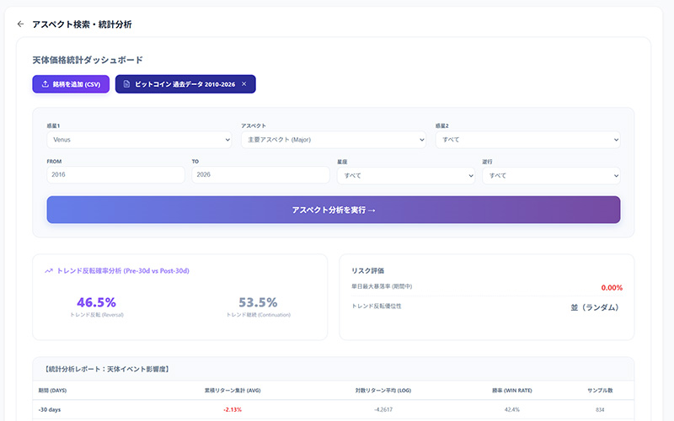674x421 pixels.
Task: Remove the ビットコイン 過去データ dataset chip
Action: point(243,84)
